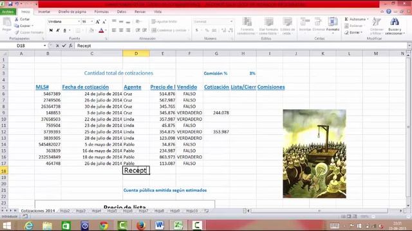Open Estilos de celda menu
This screenshot has height=231, width=412.
coord(287,26)
